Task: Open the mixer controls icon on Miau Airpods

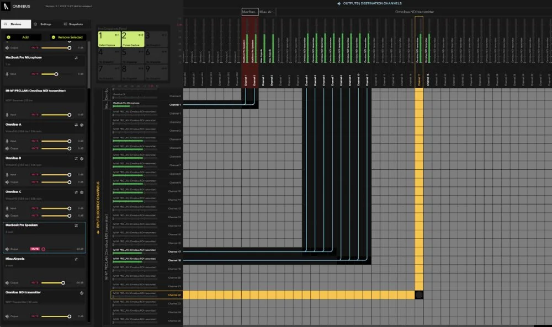Action: coord(76,259)
